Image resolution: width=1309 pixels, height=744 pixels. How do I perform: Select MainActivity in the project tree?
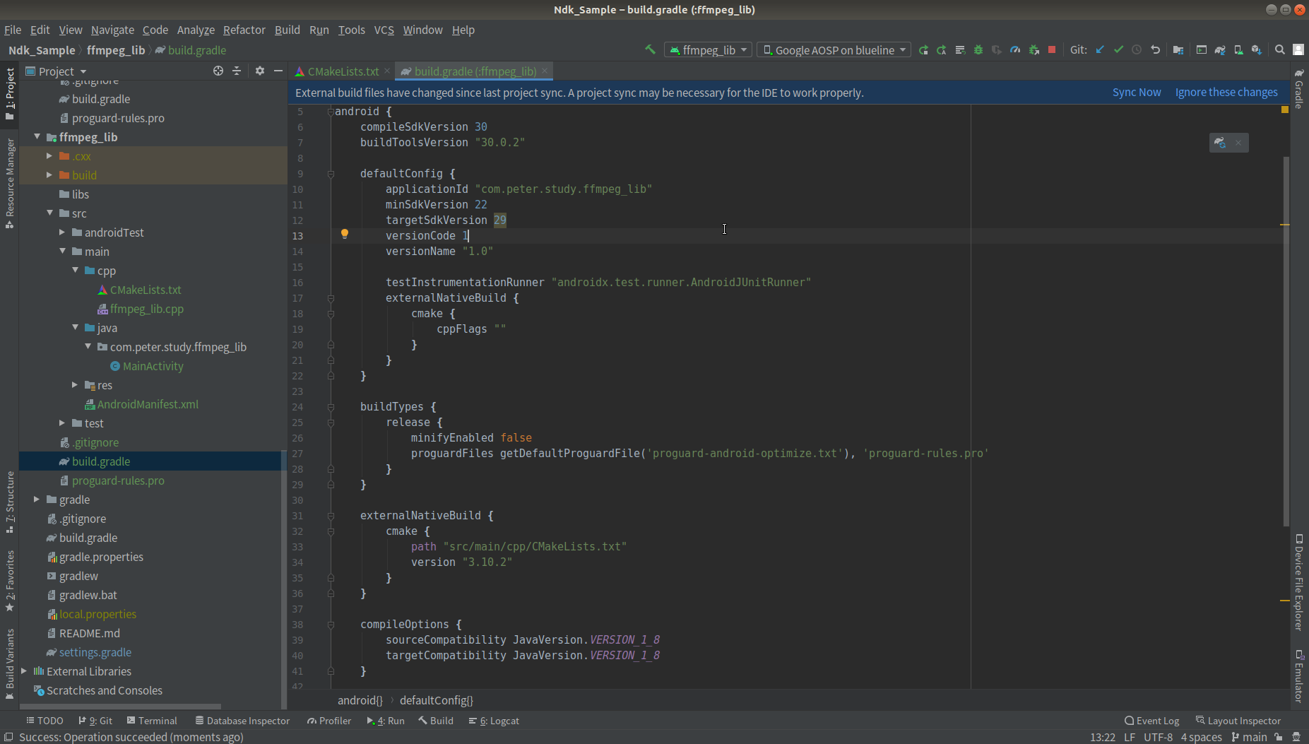coord(153,366)
